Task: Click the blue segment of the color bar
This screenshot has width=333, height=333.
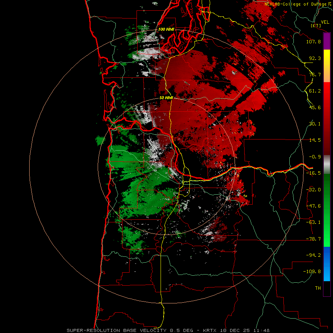Action: (327, 264)
